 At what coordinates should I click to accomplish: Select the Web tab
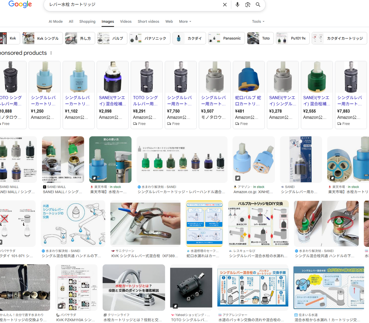[x=169, y=22]
